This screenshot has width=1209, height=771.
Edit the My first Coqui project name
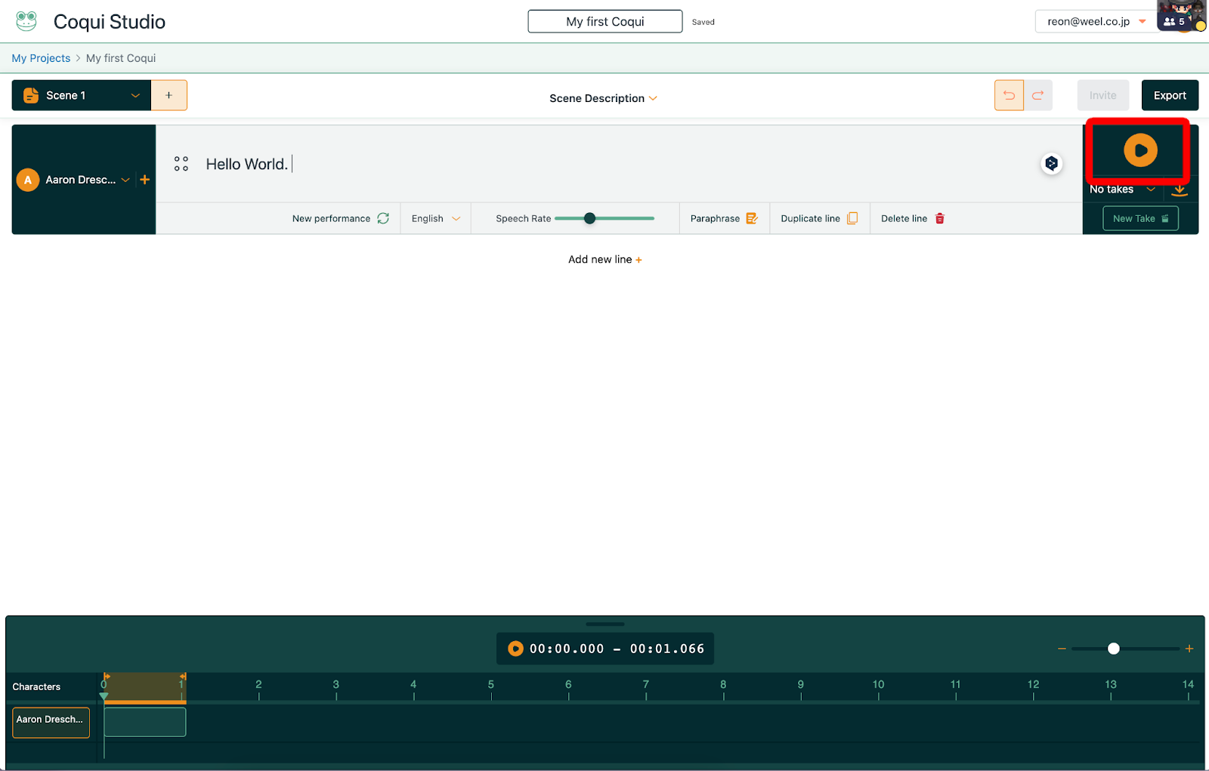[x=605, y=21]
